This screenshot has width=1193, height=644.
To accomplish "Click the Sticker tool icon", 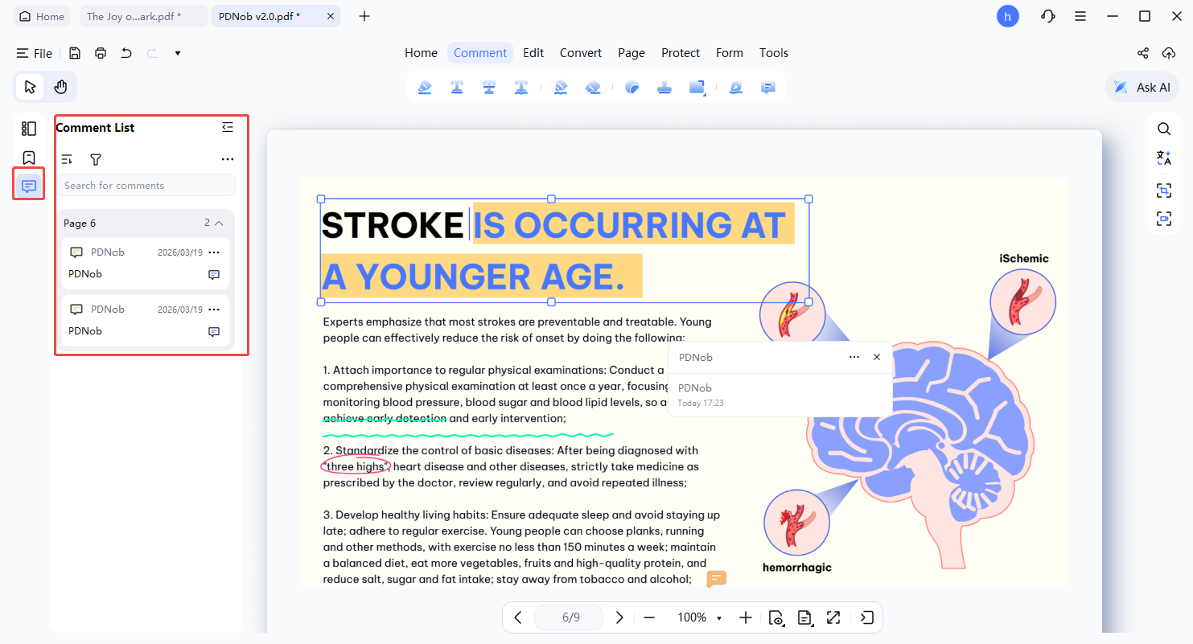I will tap(631, 88).
